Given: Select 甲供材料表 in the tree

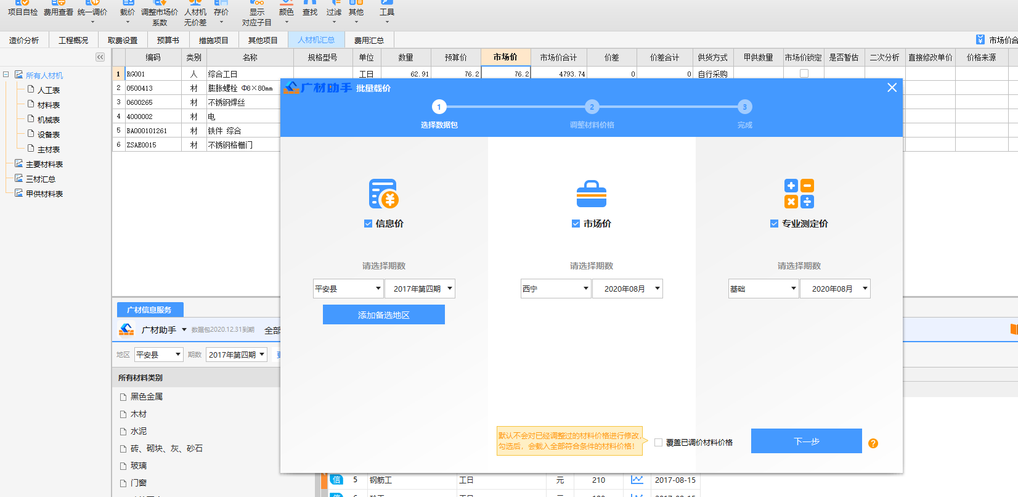Looking at the screenshot, I should click(44, 194).
